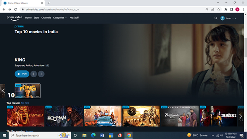The width and height of the screenshot is (247, 139).
Task: Click the Windows taskbar search box
Action: [40, 135]
